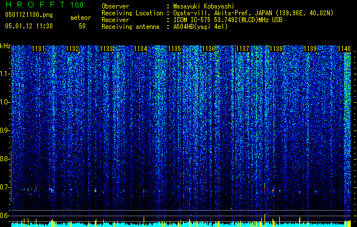Select the filename 0501121130.png
Screen dimensions: 357x227
point(29,15)
